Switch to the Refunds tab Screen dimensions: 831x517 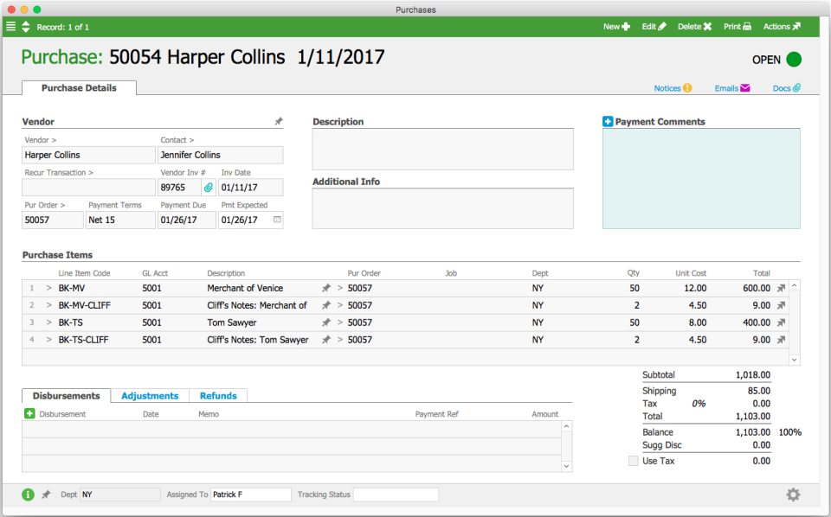click(x=217, y=395)
